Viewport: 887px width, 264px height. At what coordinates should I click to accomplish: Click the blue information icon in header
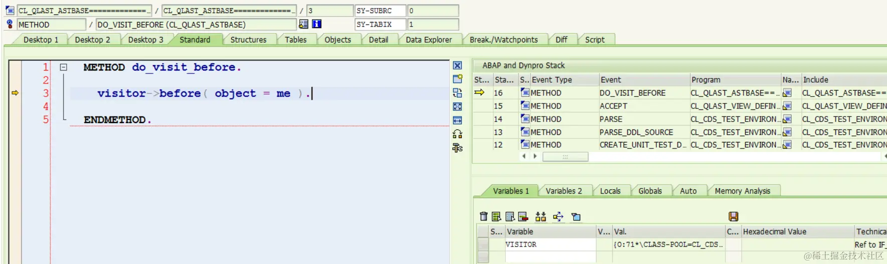tap(317, 24)
